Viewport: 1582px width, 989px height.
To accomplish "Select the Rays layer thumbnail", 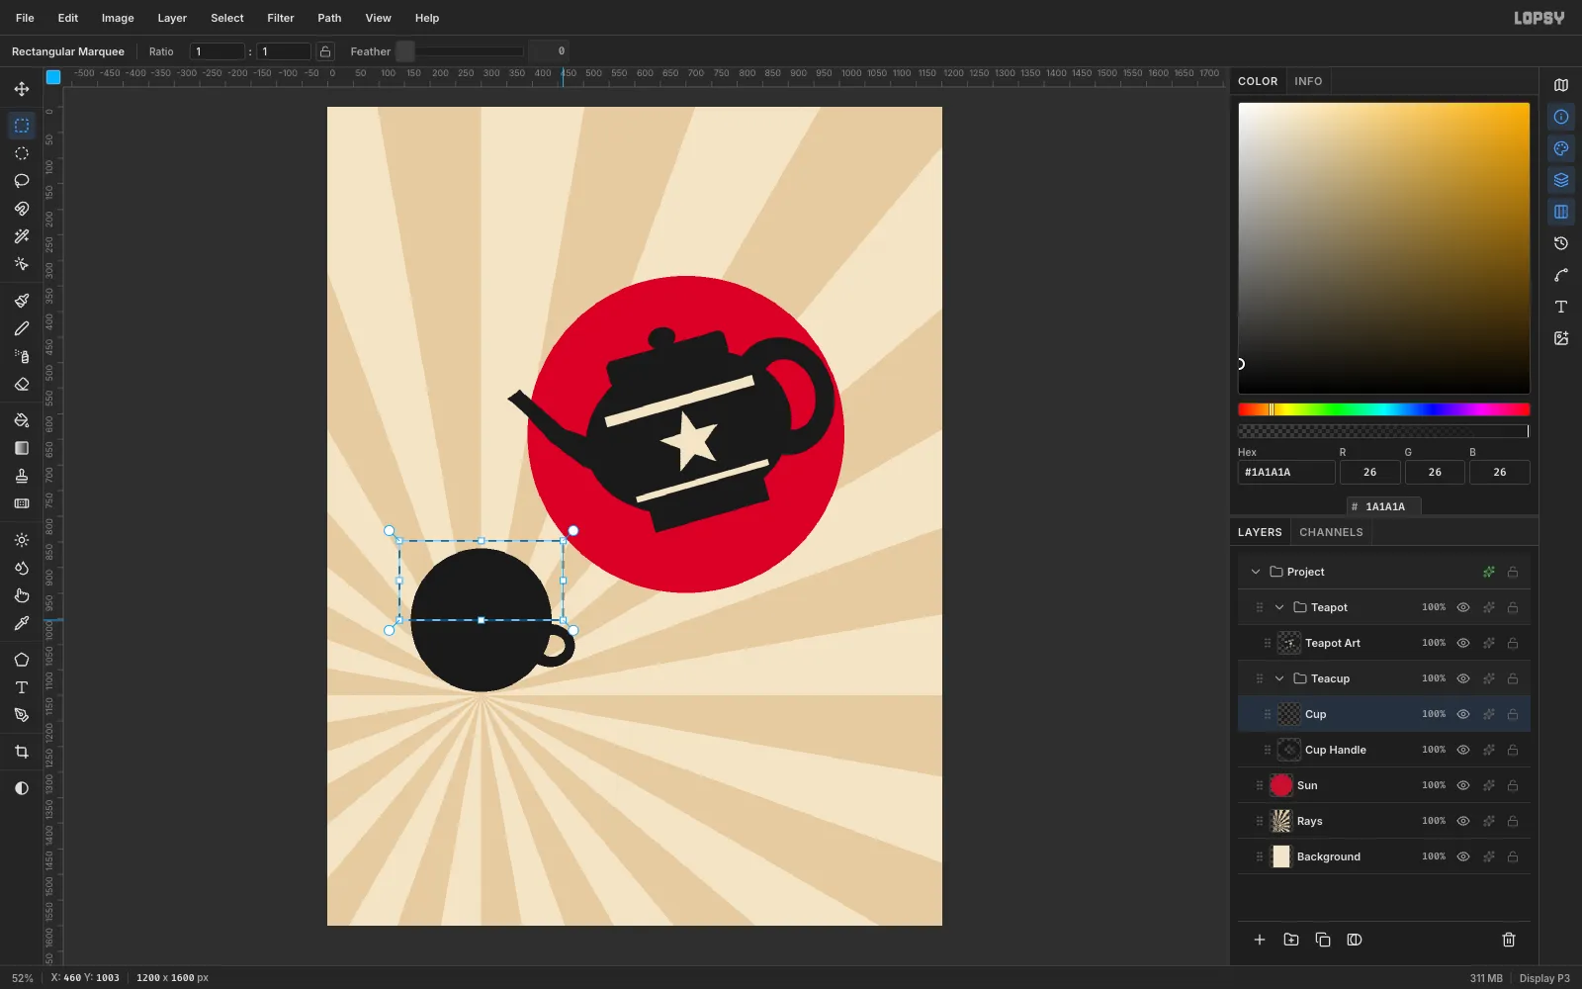I will [x=1281, y=821].
